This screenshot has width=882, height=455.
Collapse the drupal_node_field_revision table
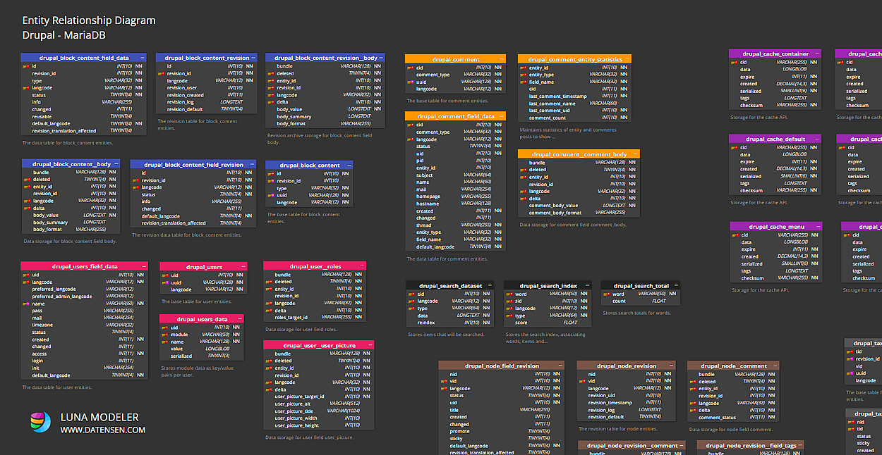point(560,366)
